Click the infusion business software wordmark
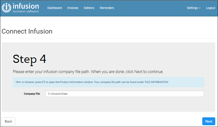 tap(26, 8)
